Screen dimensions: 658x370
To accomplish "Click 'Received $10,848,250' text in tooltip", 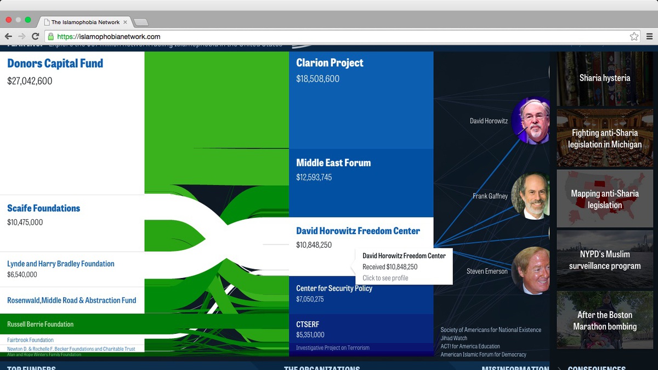I will pyautogui.click(x=390, y=267).
